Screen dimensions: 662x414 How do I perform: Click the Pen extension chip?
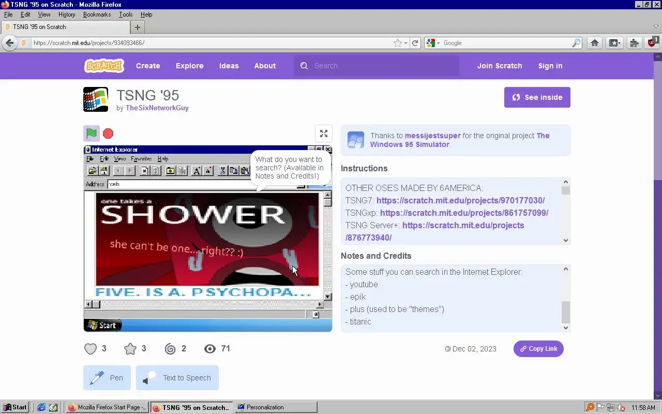107,378
